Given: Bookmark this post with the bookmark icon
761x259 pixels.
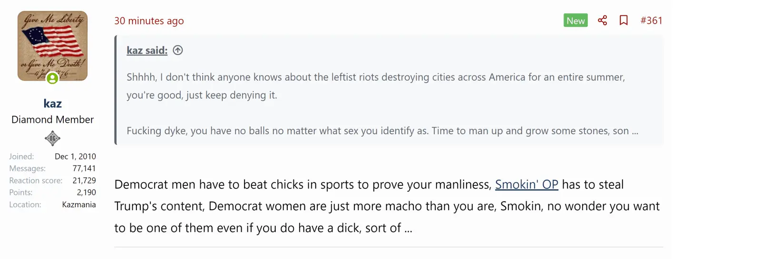Looking at the screenshot, I should (x=624, y=20).
